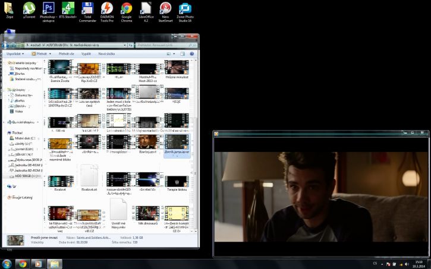Open Video library in the sidebar
The height and width of the screenshot is (269, 431).
17,112
